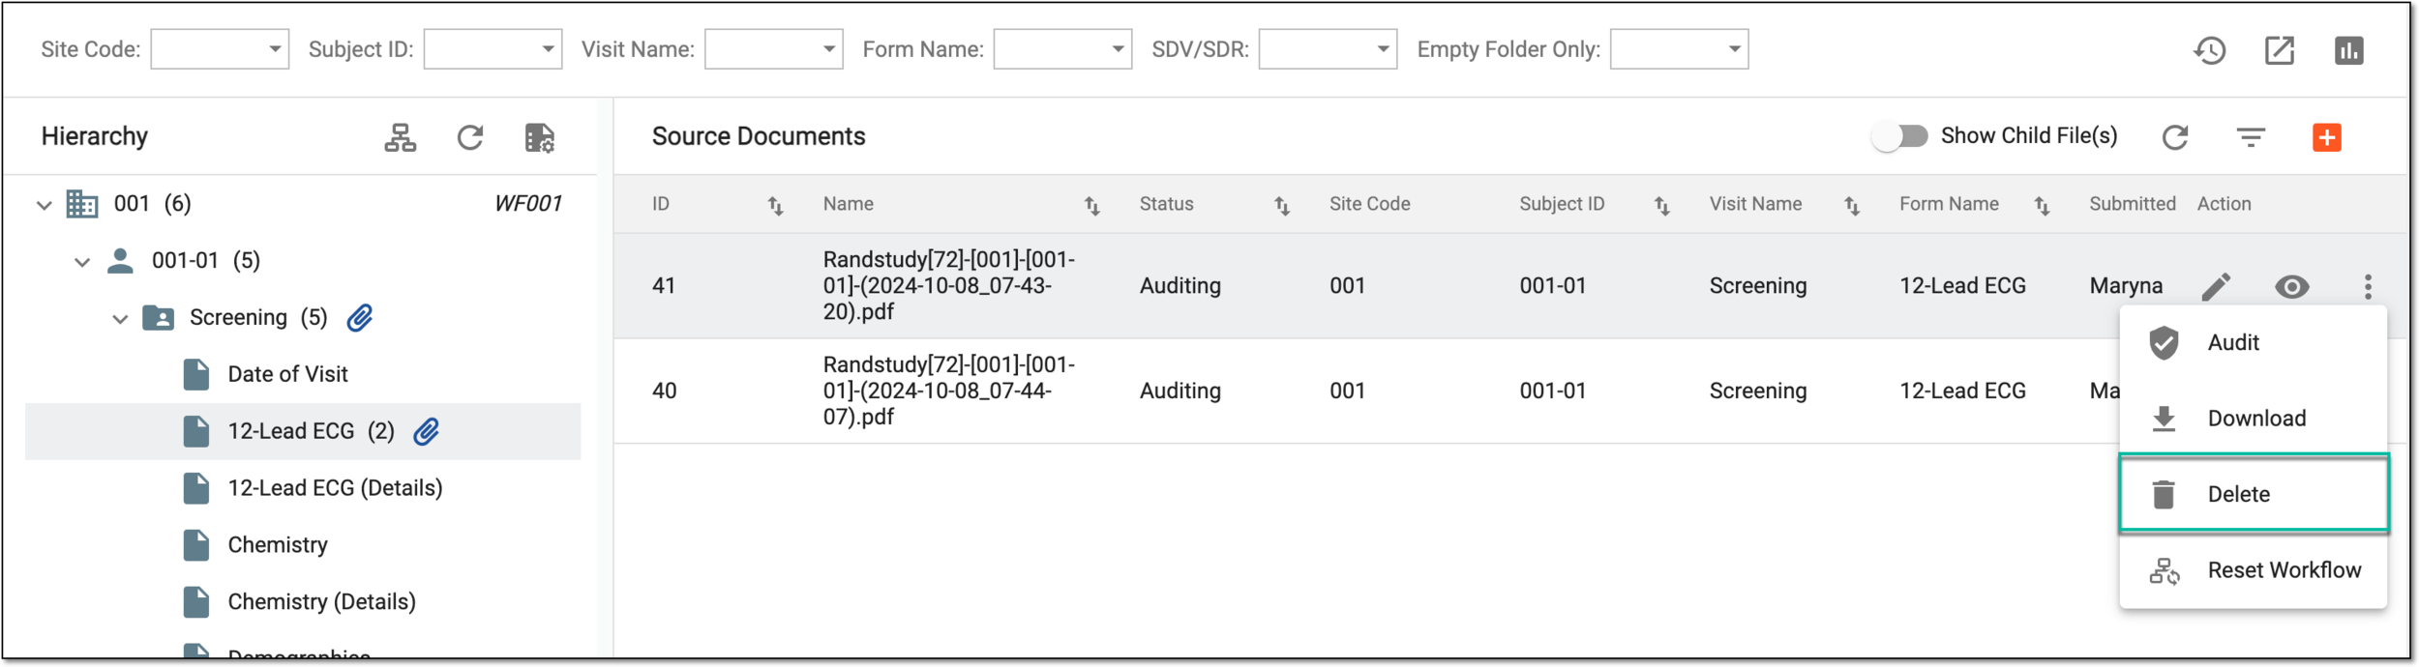Open the hierarchy building settings icon
The image size is (2419, 667).
[539, 137]
